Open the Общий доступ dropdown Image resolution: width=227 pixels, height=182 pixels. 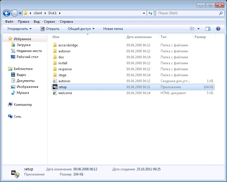coord(81,29)
